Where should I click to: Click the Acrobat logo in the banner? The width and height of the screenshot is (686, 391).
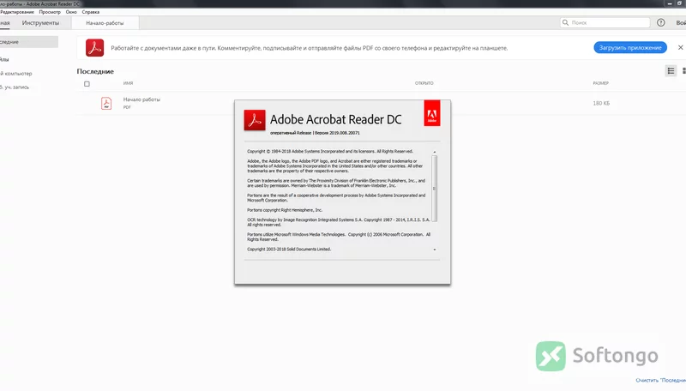pyautogui.click(x=94, y=48)
